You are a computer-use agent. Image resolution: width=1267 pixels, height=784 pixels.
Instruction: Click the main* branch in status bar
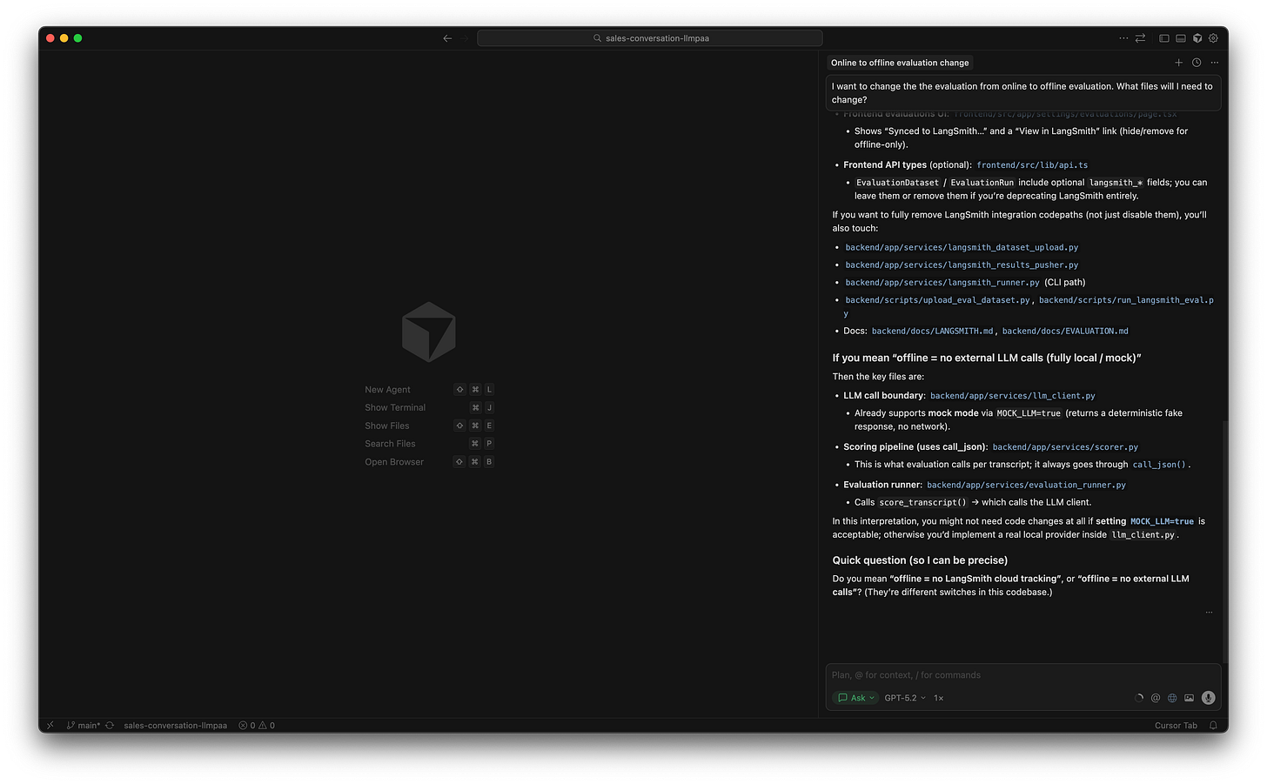pyautogui.click(x=85, y=725)
